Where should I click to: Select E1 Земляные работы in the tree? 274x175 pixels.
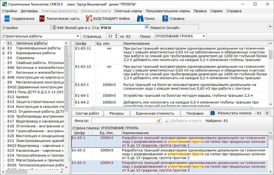coord(27,43)
